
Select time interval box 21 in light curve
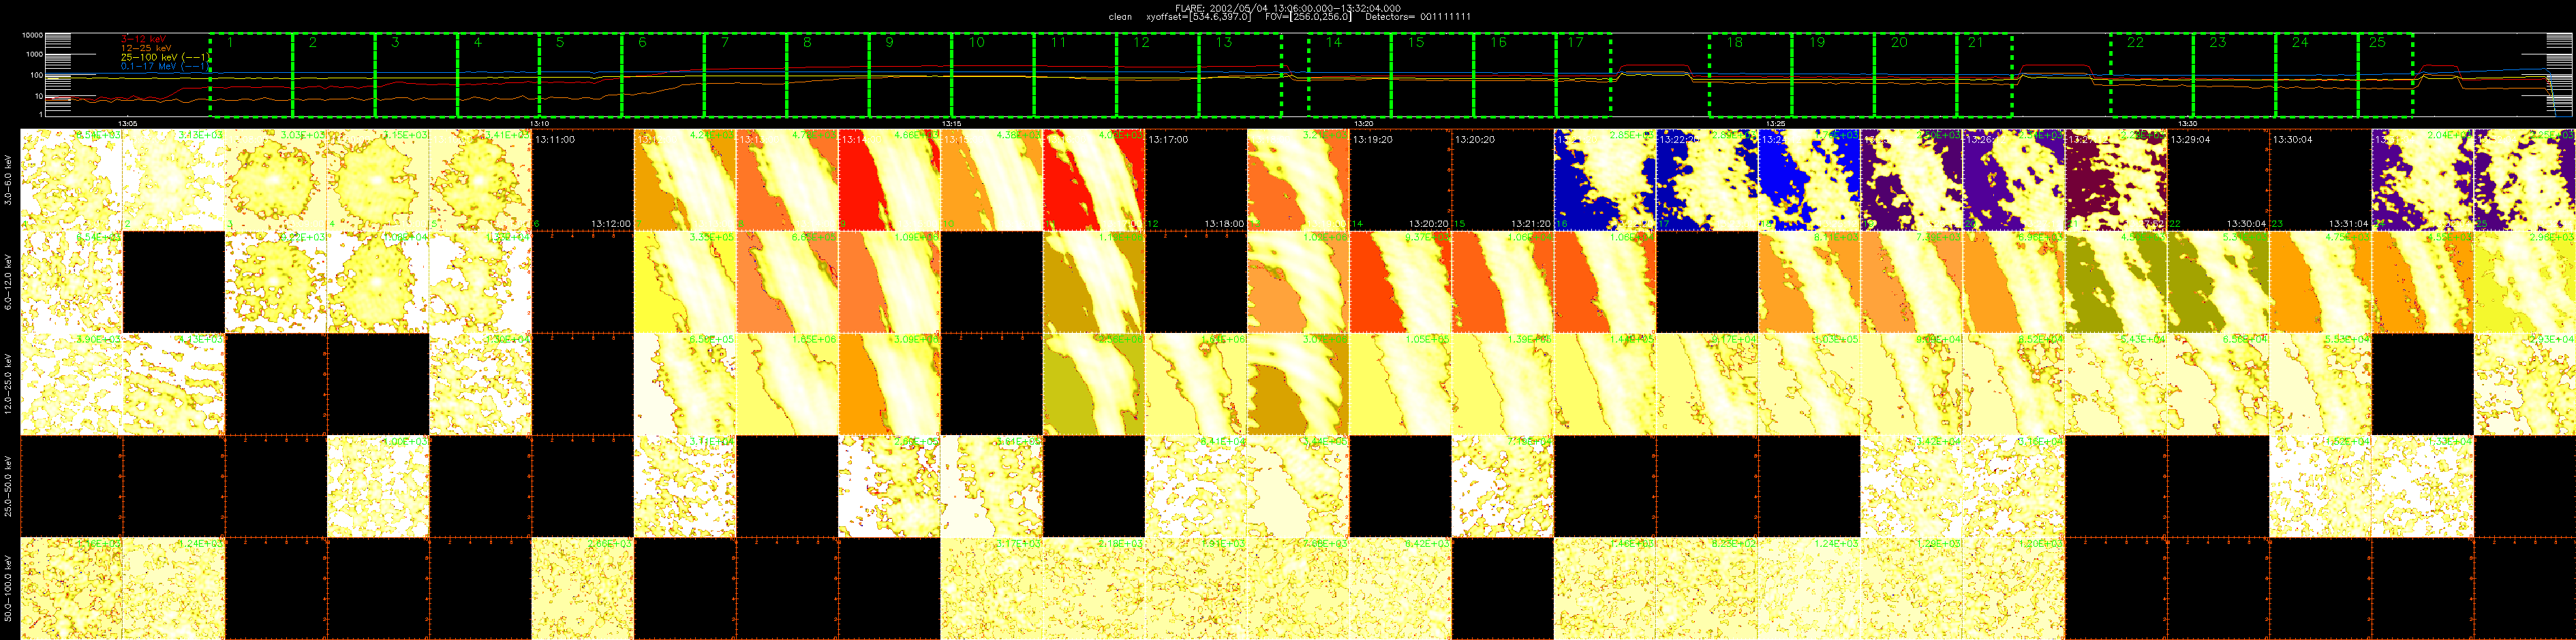pyautogui.click(x=1984, y=75)
